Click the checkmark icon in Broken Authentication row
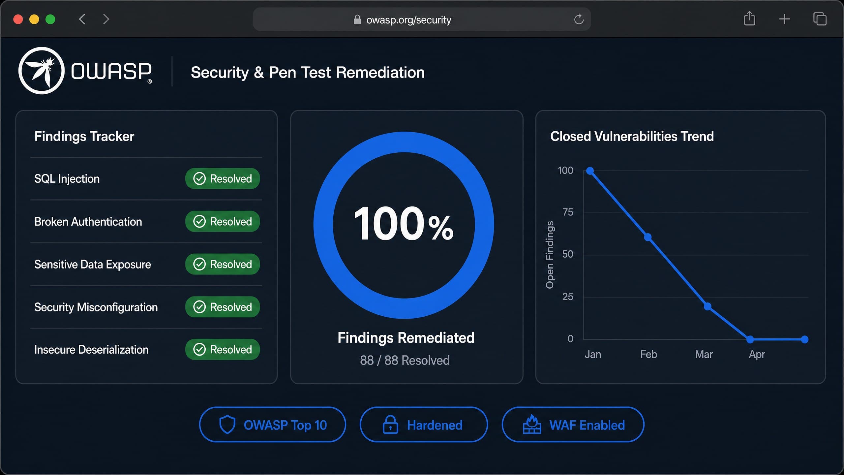844x475 pixels. pos(199,221)
